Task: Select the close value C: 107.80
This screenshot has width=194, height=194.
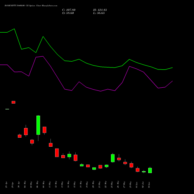Action: point(69,10)
